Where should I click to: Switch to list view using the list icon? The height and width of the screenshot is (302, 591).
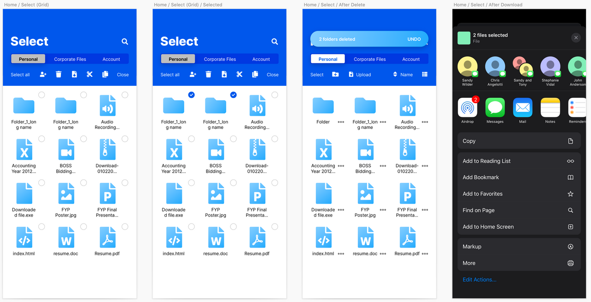425,74
